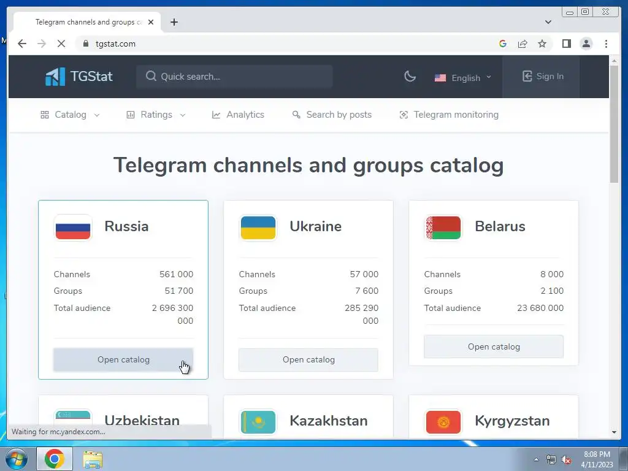The height and width of the screenshot is (471, 628).
Task: Click the muted volume tray icon
Action: pos(565,460)
